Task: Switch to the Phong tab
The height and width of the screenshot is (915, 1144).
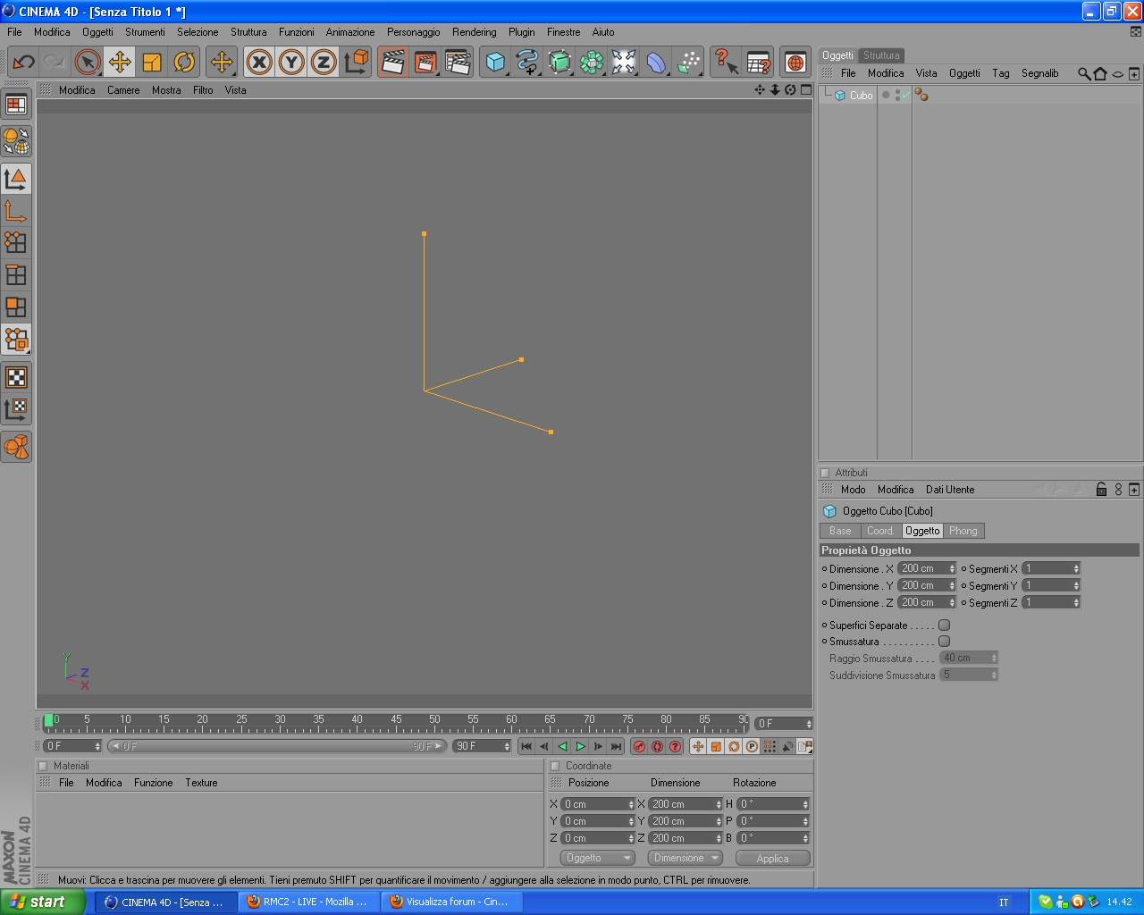Action: click(963, 531)
